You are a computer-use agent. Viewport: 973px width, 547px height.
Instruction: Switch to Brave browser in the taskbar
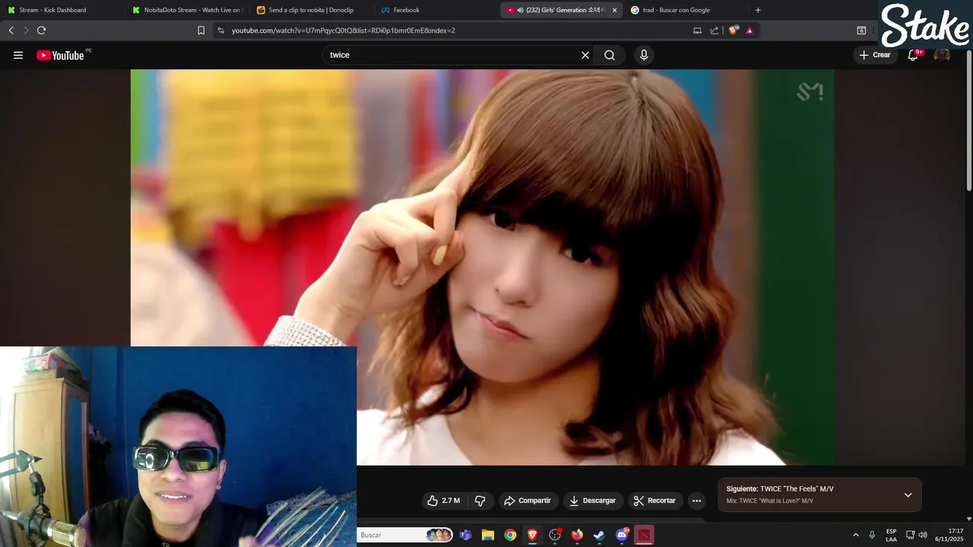532,535
